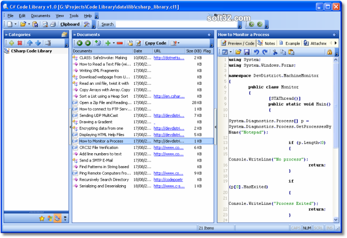Select document Drawing a Gradient
This screenshot has height=238, width=347.
tap(96, 122)
